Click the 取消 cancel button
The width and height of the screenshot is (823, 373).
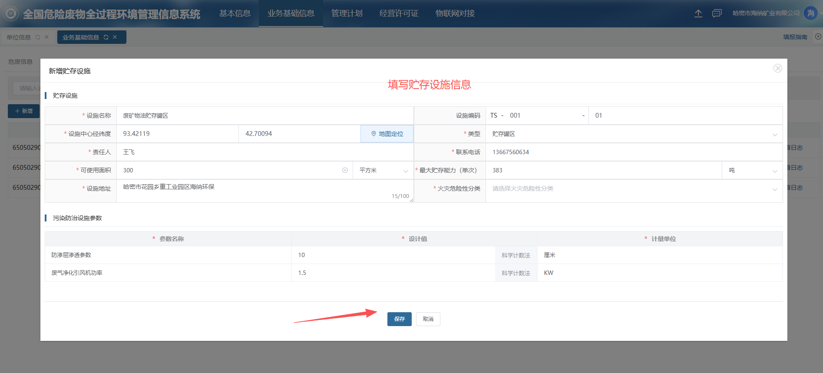point(428,319)
